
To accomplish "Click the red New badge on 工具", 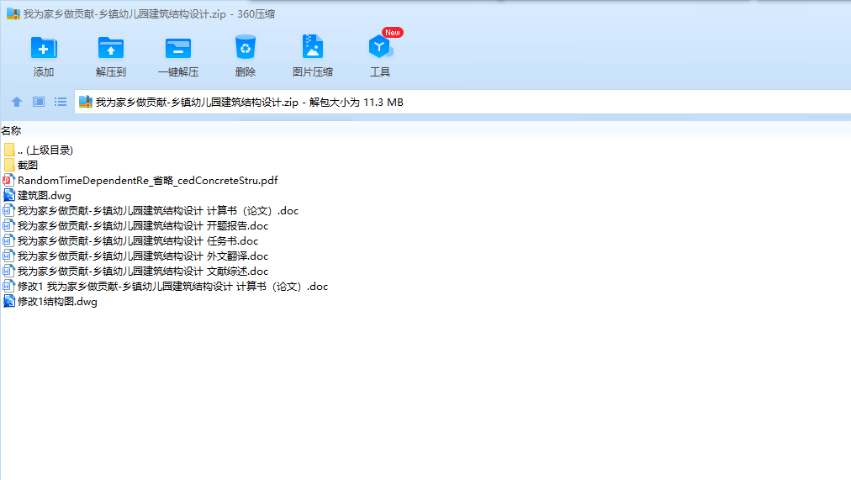I will pos(392,33).
